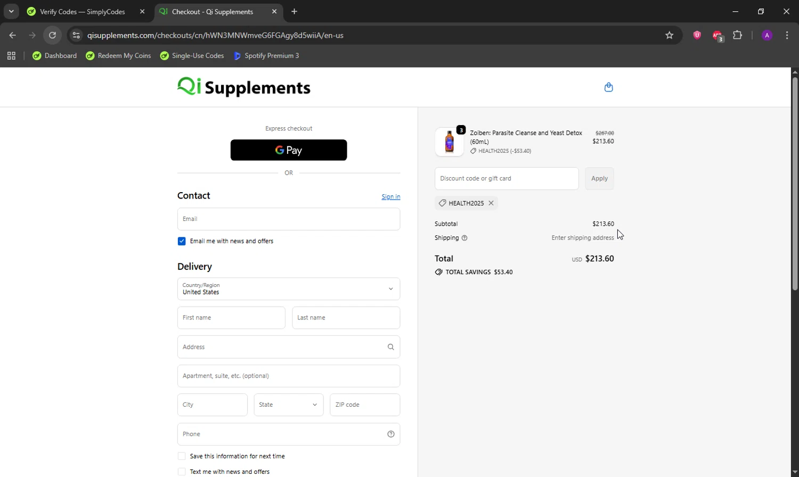Click the Enter shipping address text
The image size is (799, 477).
click(583, 238)
